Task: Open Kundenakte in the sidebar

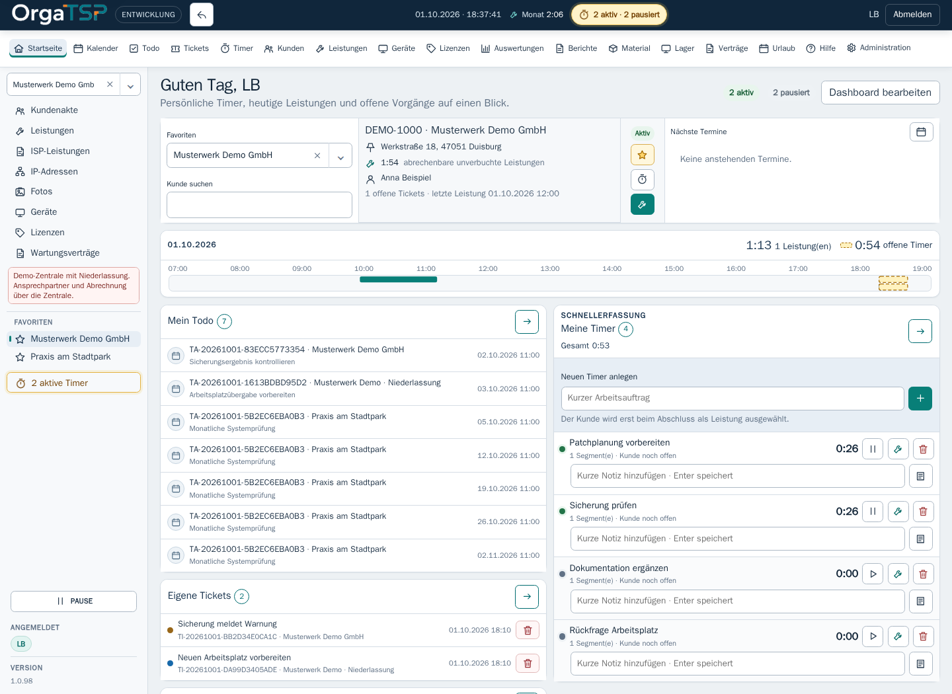Action: point(54,110)
